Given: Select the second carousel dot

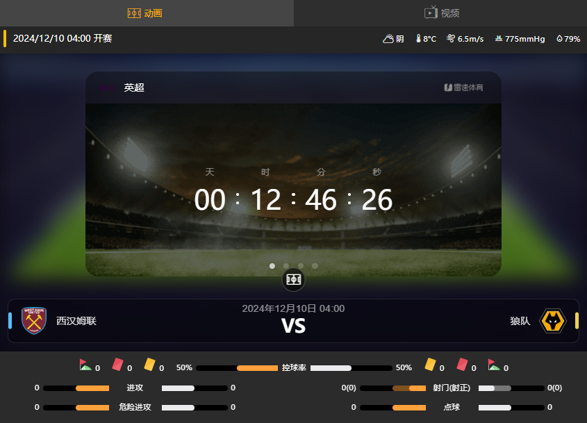Looking at the screenshot, I should pos(286,266).
